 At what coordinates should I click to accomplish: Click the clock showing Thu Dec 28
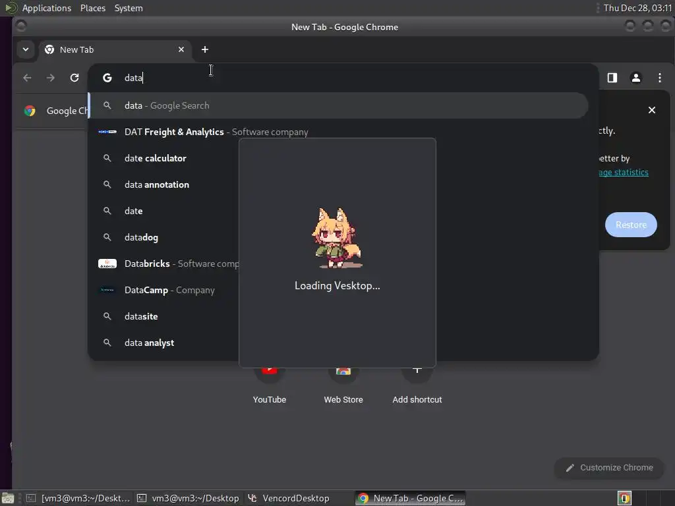pyautogui.click(x=637, y=8)
